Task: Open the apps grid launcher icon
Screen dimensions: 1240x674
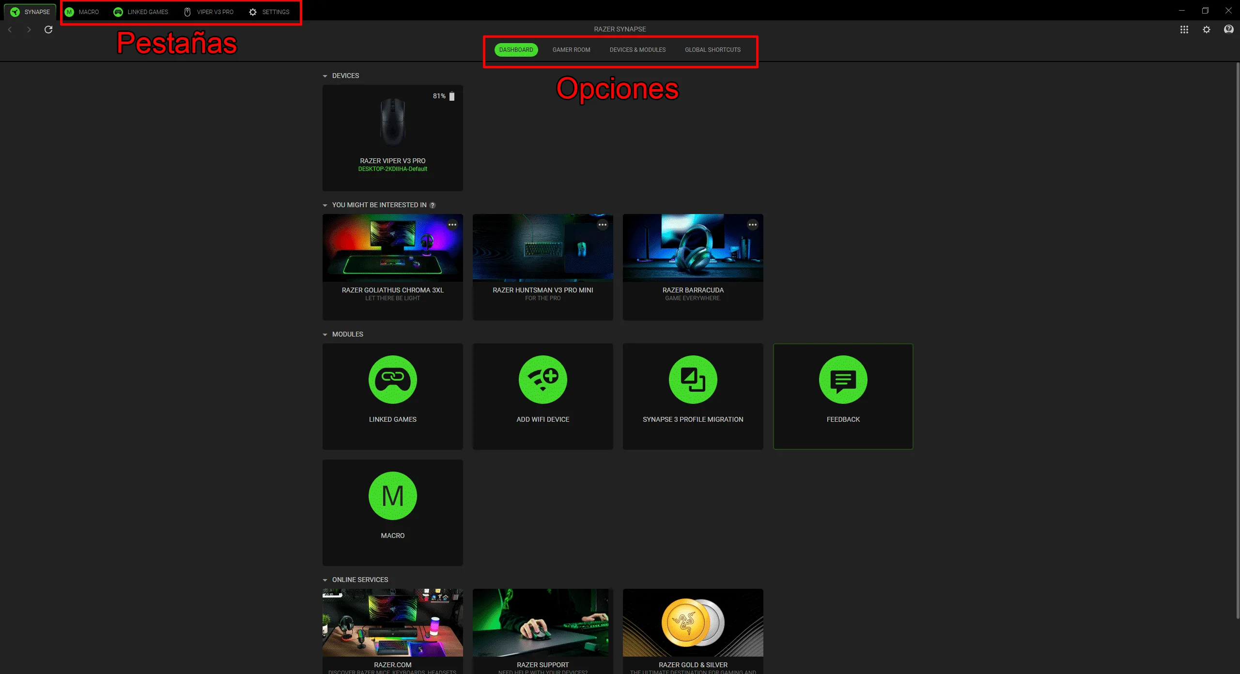Action: coord(1184,30)
